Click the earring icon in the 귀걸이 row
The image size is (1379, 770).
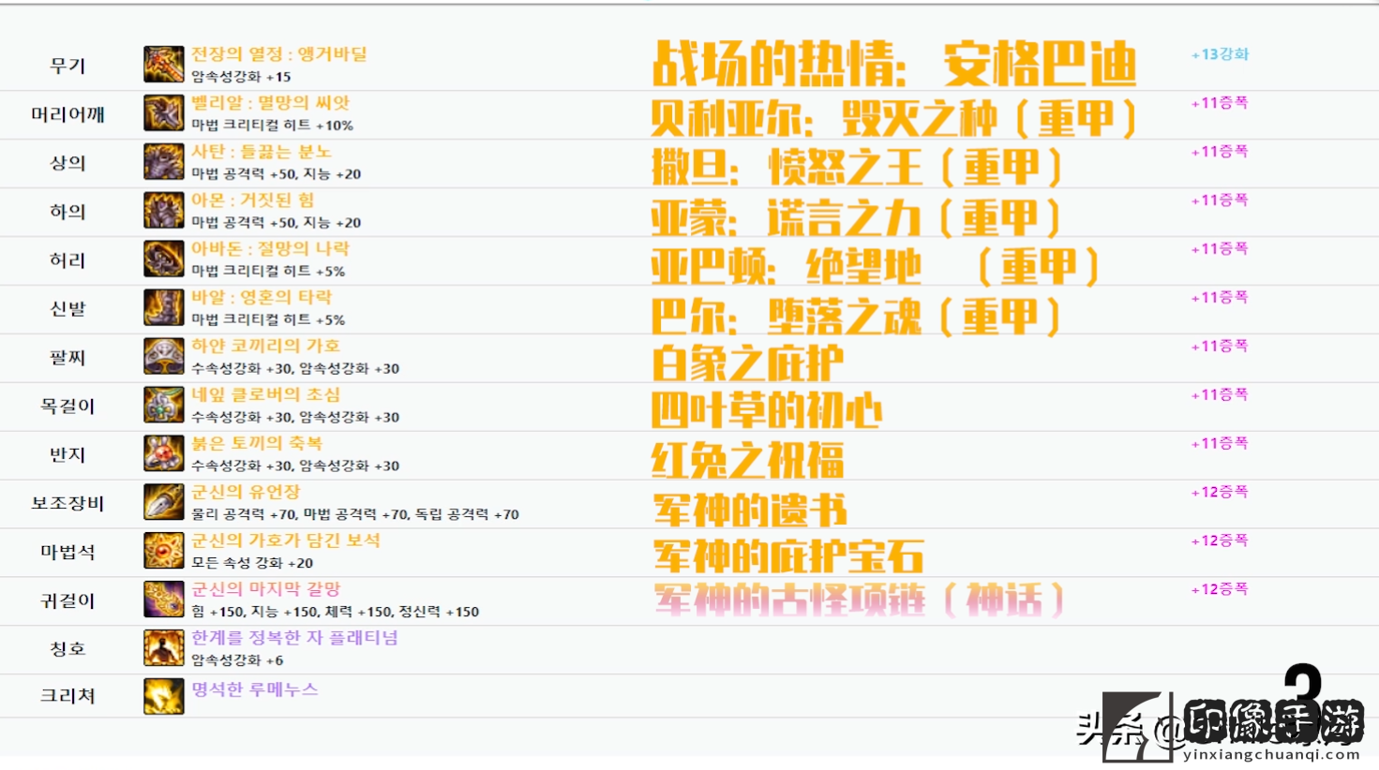pos(163,600)
